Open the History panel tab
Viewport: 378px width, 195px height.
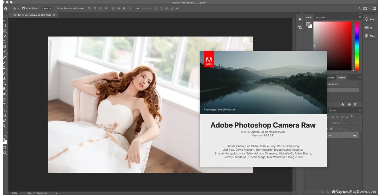342,78
